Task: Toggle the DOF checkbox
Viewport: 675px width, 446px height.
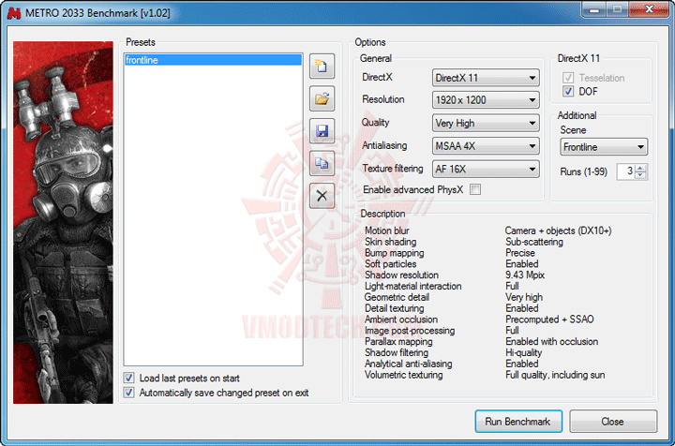Action: pyautogui.click(x=568, y=91)
